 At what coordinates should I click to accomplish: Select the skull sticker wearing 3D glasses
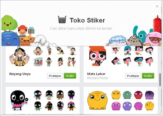click(x=38, y=95)
